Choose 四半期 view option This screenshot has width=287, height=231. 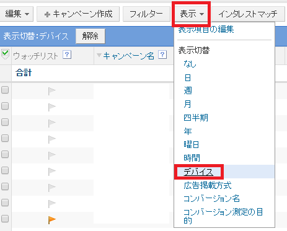pyautogui.click(x=196, y=118)
